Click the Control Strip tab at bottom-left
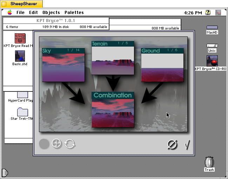 click(x=5, y=173)
